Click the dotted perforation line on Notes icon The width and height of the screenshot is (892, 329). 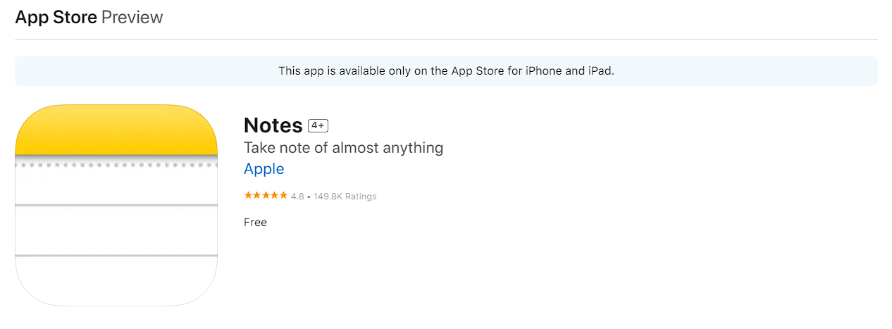point(116,166)
